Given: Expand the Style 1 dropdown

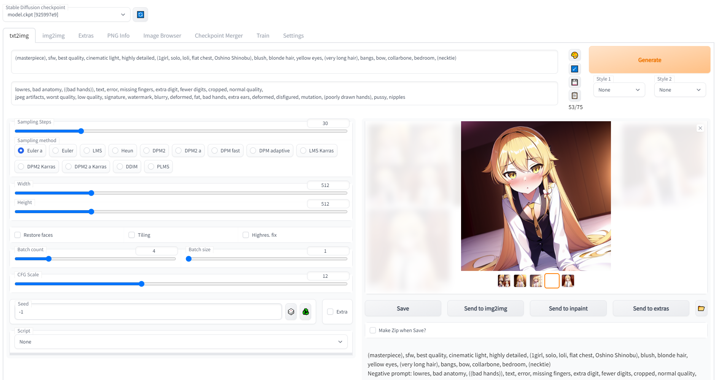Looking at the screenshot, I should tap(619, 90).
